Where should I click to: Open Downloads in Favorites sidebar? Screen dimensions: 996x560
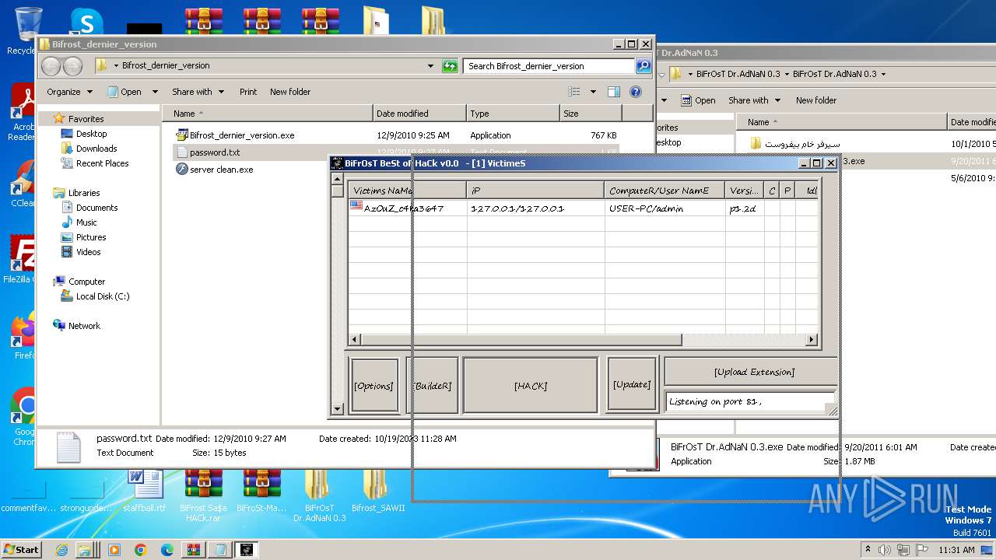(x=96, y=149)
